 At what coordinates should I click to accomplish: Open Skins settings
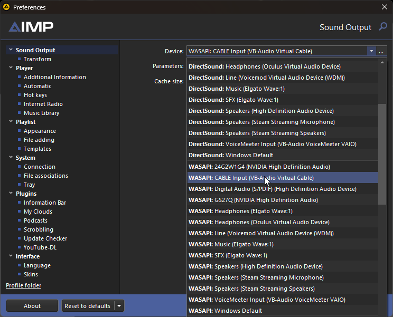pos(31,274)
